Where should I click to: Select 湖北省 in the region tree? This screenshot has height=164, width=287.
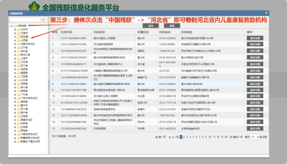pyautogui.click(x=24, y=87)
